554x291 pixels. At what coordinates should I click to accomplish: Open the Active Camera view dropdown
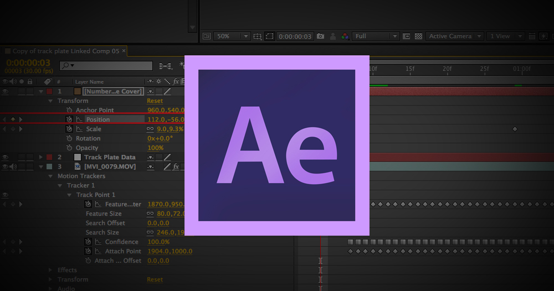pos(454,36)
